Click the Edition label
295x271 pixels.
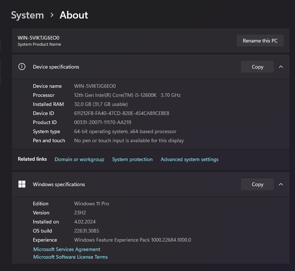pos(41,204)
